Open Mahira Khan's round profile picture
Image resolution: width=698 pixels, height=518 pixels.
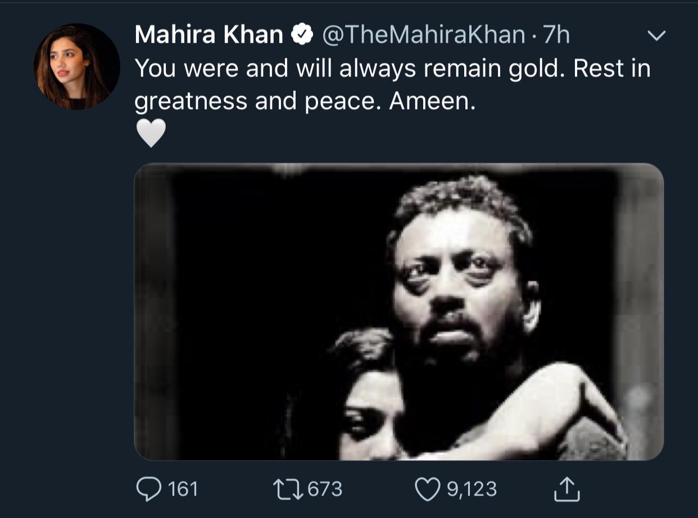76,66
